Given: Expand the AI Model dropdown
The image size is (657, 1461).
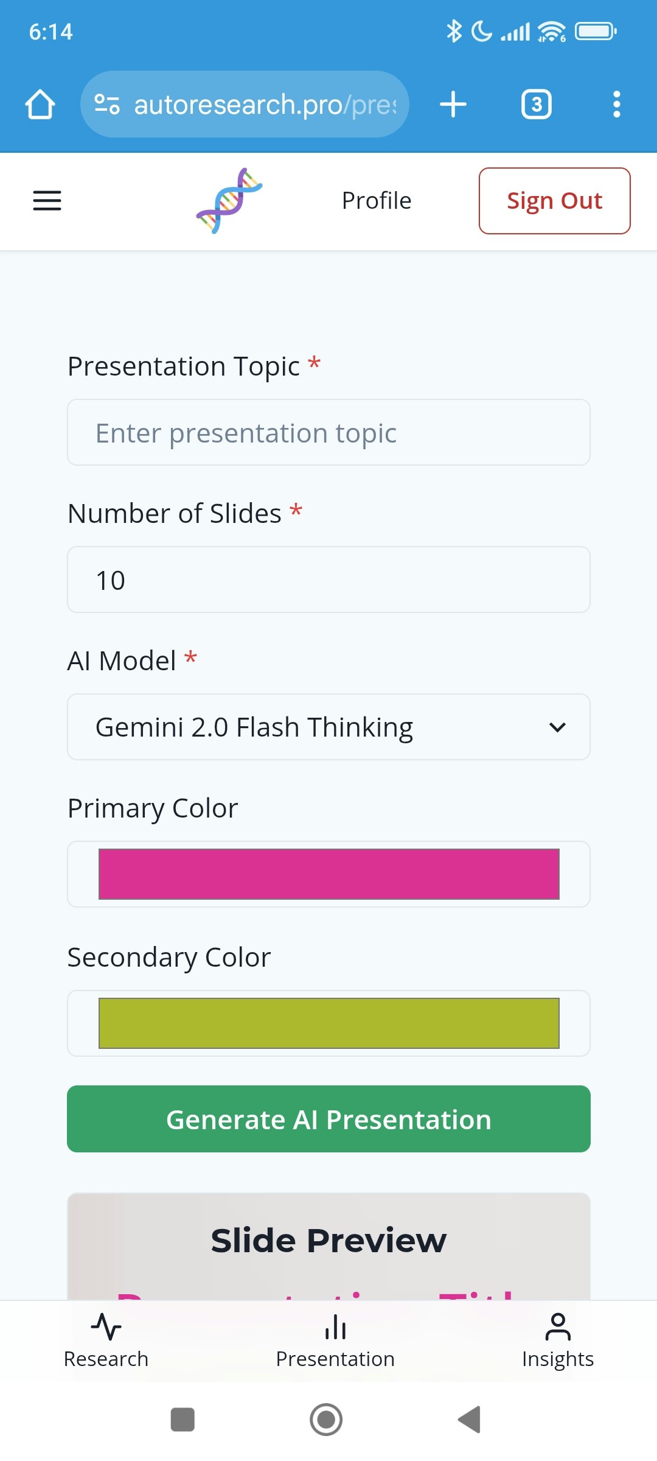Looking at the screenshot, I should [328, 727].
